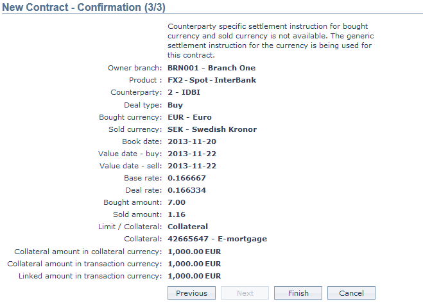Click the FX2 - Spot - InterBank product value

point(212,80)
